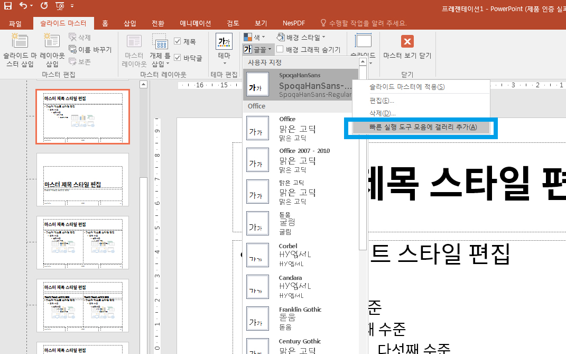Select the first slide master thumbnail

pyautogui.click(x=82, y=117)
